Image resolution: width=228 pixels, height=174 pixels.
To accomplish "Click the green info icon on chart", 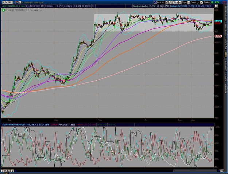I will point(3,10).
